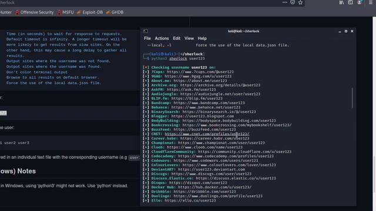The width and height of the screenshot is (376, 211).
Task: Open the Firefox library icon
Action: pyautogui.click(x=341, y=2)
